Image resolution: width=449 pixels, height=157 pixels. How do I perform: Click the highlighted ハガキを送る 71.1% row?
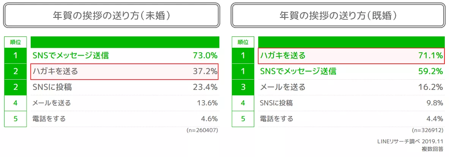[351, 56]
